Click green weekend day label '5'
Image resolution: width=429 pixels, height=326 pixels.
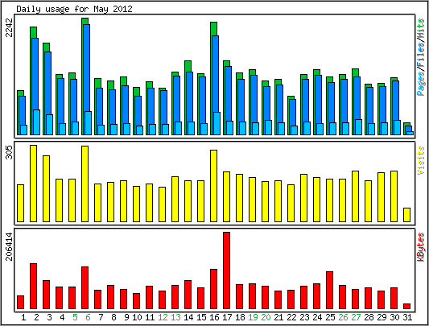tap(75, 317)
